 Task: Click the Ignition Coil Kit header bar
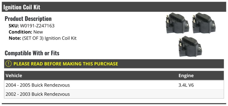(114, 7)
